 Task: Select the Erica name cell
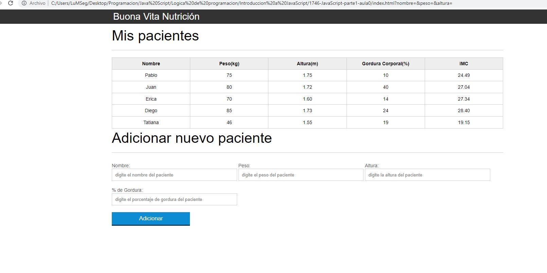coord(151,99)
